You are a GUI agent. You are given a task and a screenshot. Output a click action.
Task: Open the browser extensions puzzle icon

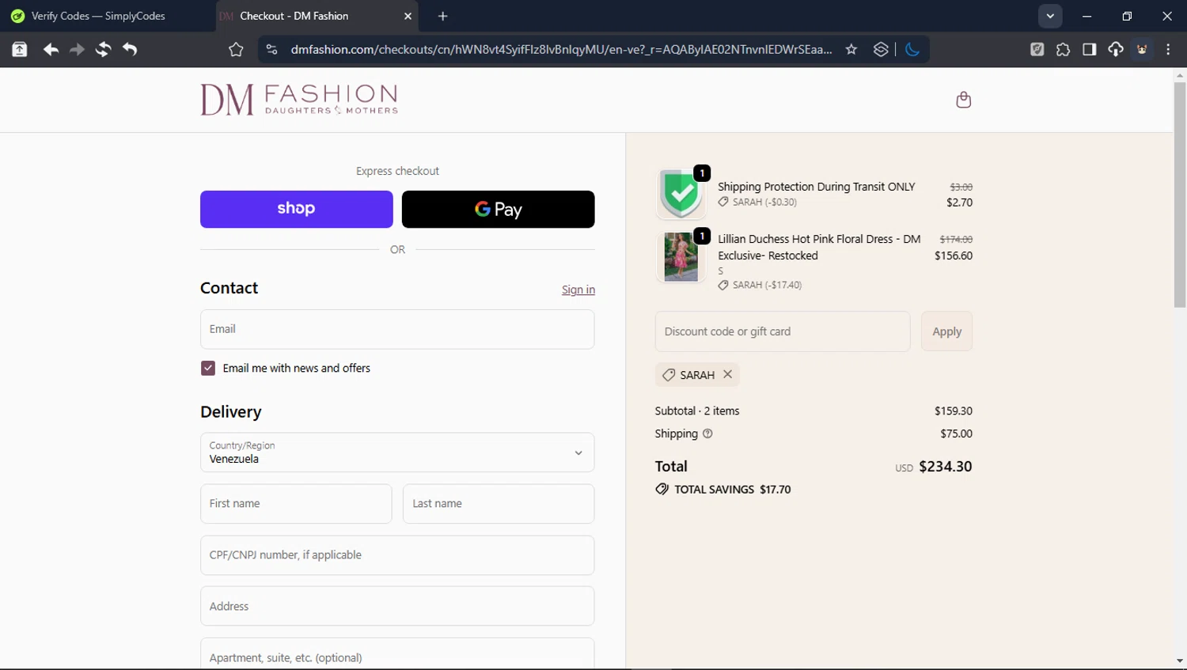[x=1063, y=49]
